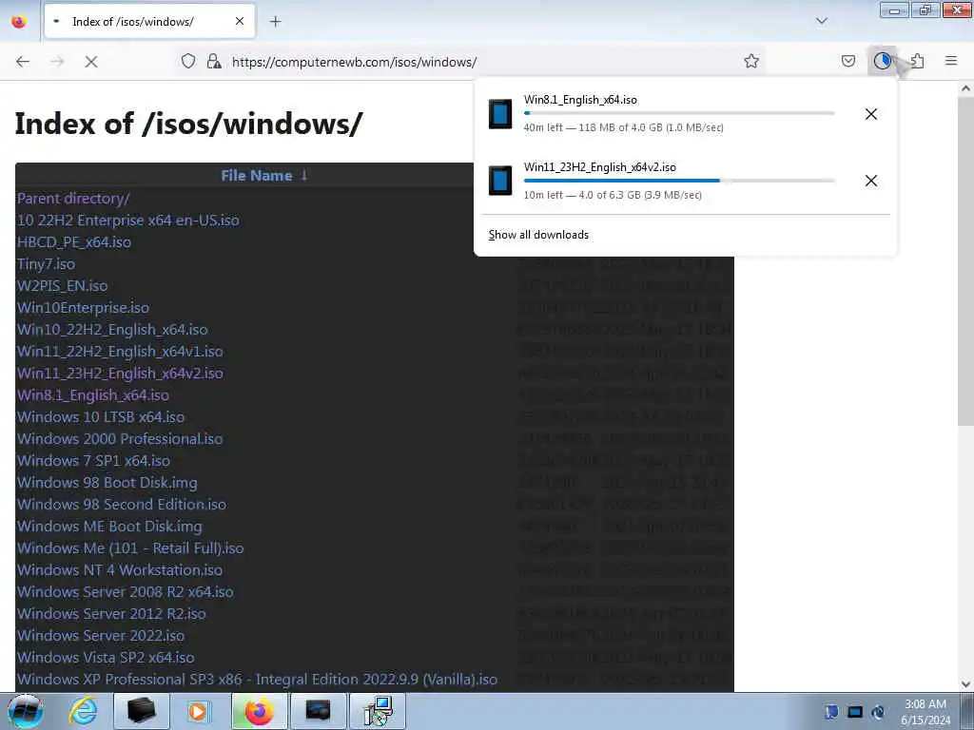Open the Firefox hamburger application menu
Screen dimensions: 974x730
tap(951, 61)
